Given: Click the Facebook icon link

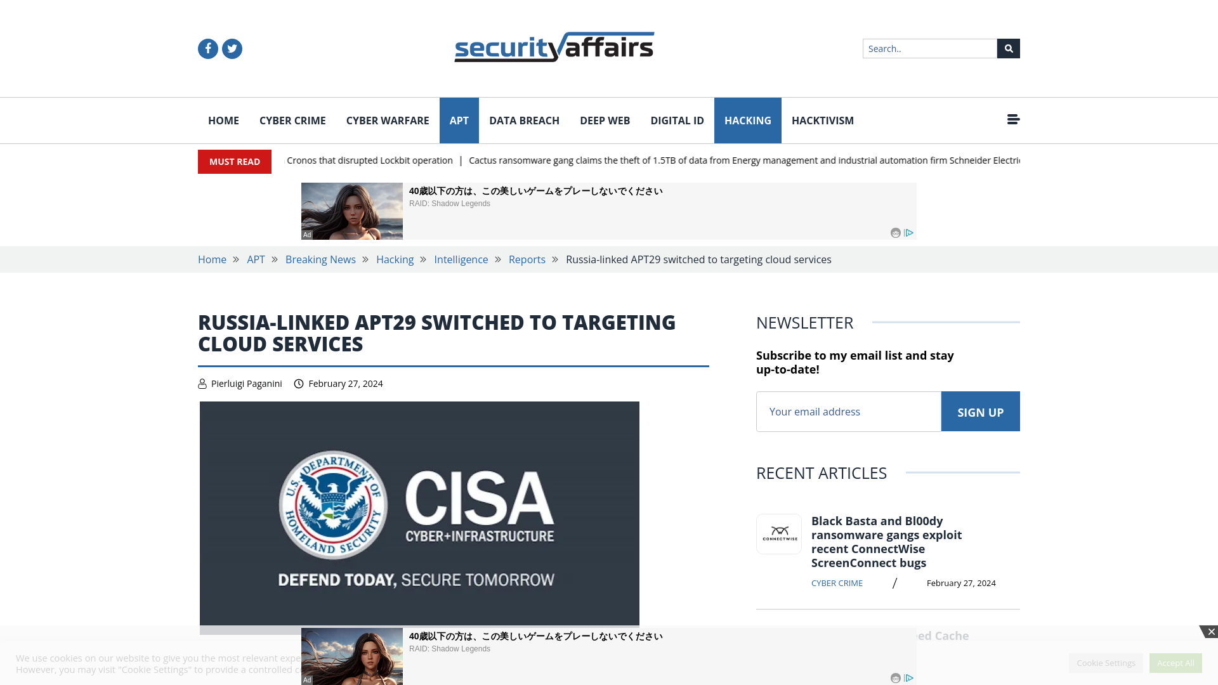Looking at the screenshot, I should point(207,48).
